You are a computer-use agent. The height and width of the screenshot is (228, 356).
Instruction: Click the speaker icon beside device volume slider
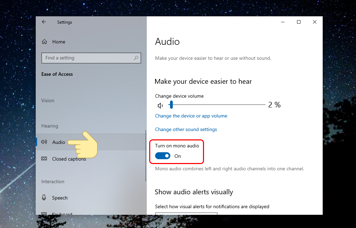160,105
